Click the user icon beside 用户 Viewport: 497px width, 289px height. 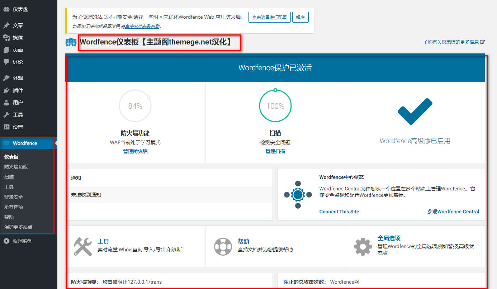point(6,103)
